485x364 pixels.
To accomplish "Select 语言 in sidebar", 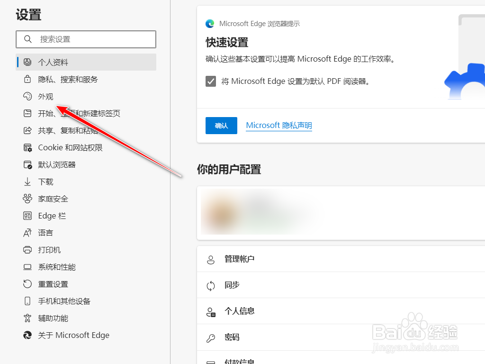I will (x=86, y=233).
